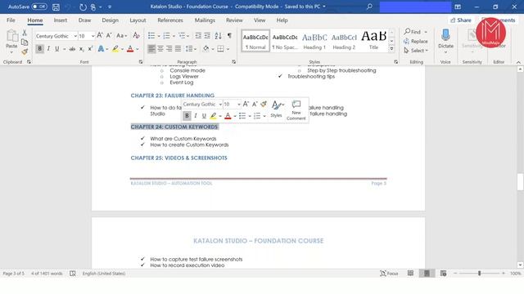Open the mini toolbar font size dropdown
Image resolution: width=524 pixels, height=294 pixels.
click(238, 105)
